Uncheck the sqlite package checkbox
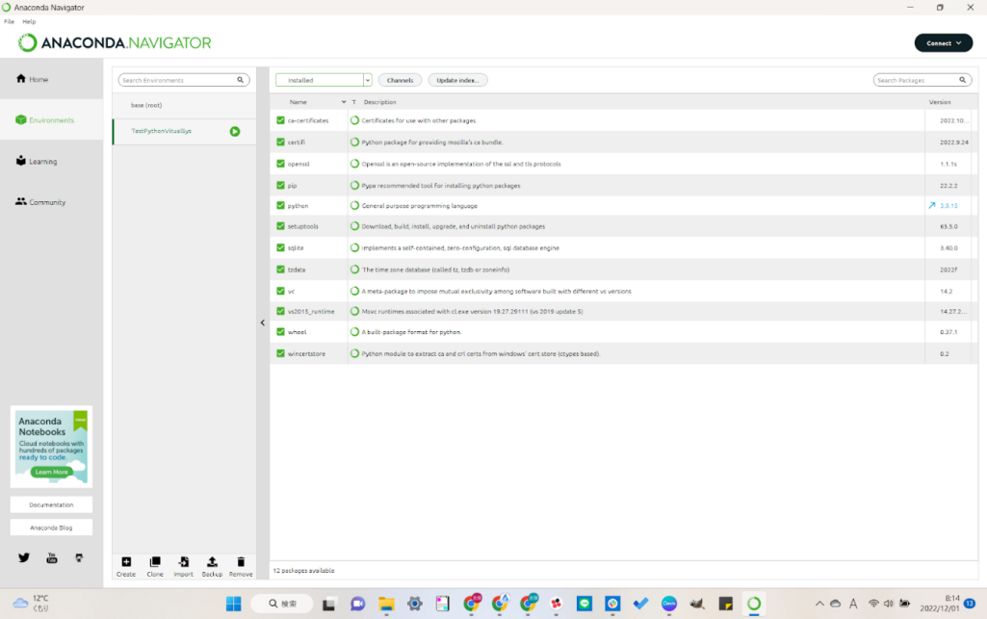 click(x=281, y=247)
